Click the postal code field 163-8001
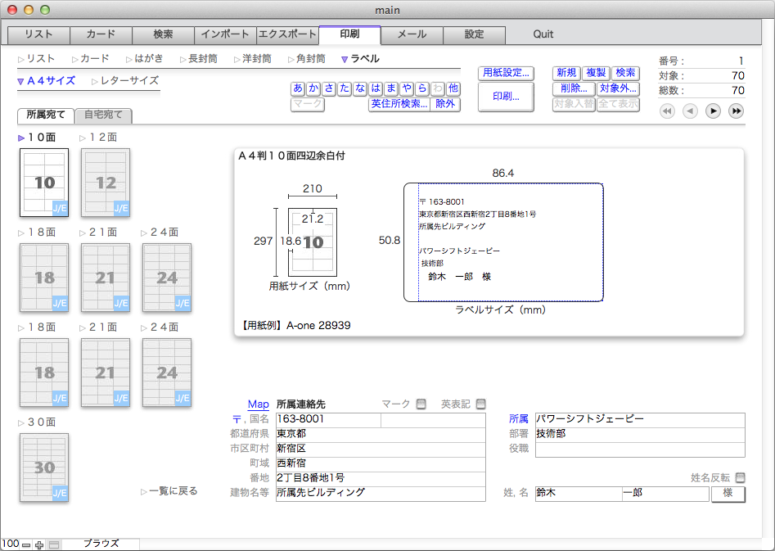Viewport: 775px width, 551px height. coord(327,419)
